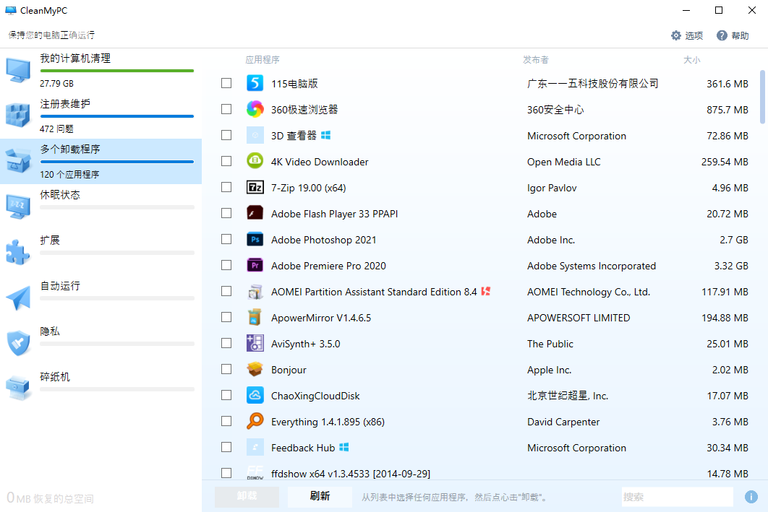Open 注册表维护 via its registry blocks icon

click(17, 115)
